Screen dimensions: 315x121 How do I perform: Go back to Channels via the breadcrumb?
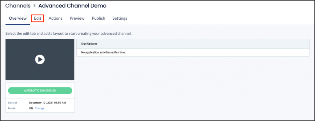pos(18,6)
